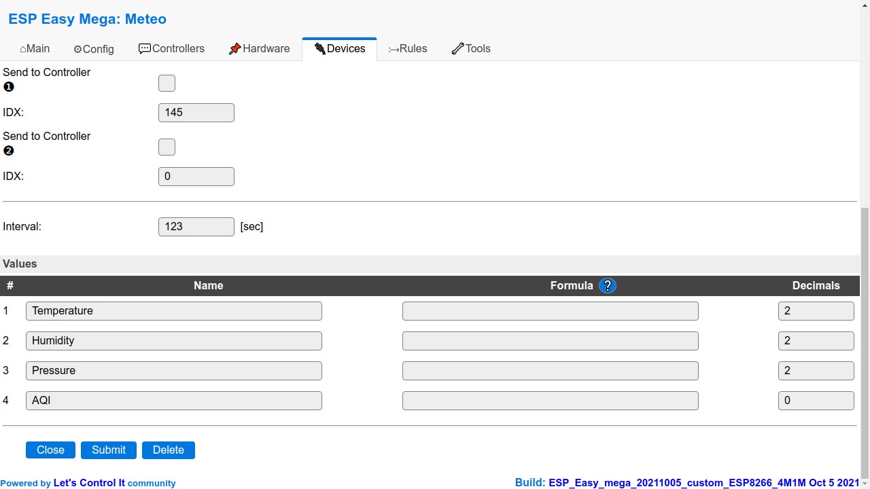The image size is (870, 489).
Task: Open the Let's Control It link
Action: point(89,483)
